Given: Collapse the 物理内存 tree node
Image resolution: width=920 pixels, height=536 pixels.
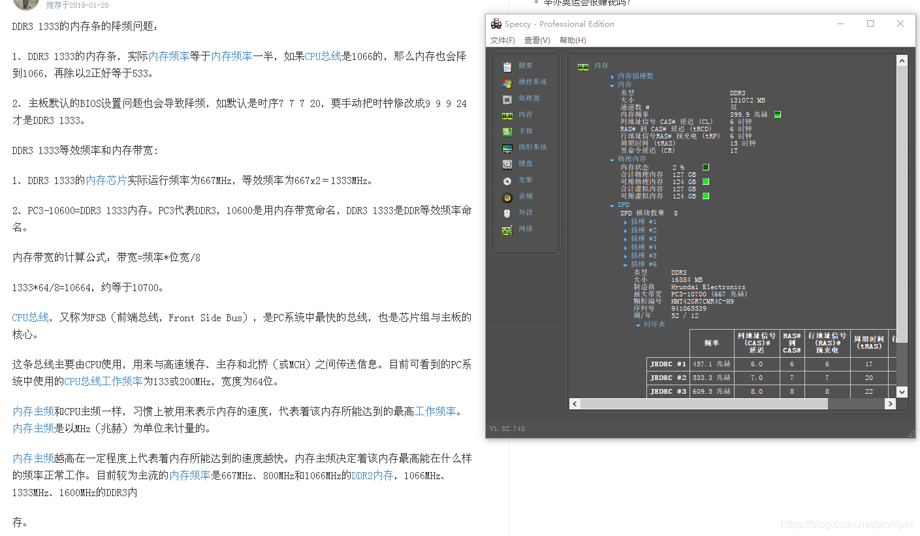Looking at the screenshot, I should point(612,159).
